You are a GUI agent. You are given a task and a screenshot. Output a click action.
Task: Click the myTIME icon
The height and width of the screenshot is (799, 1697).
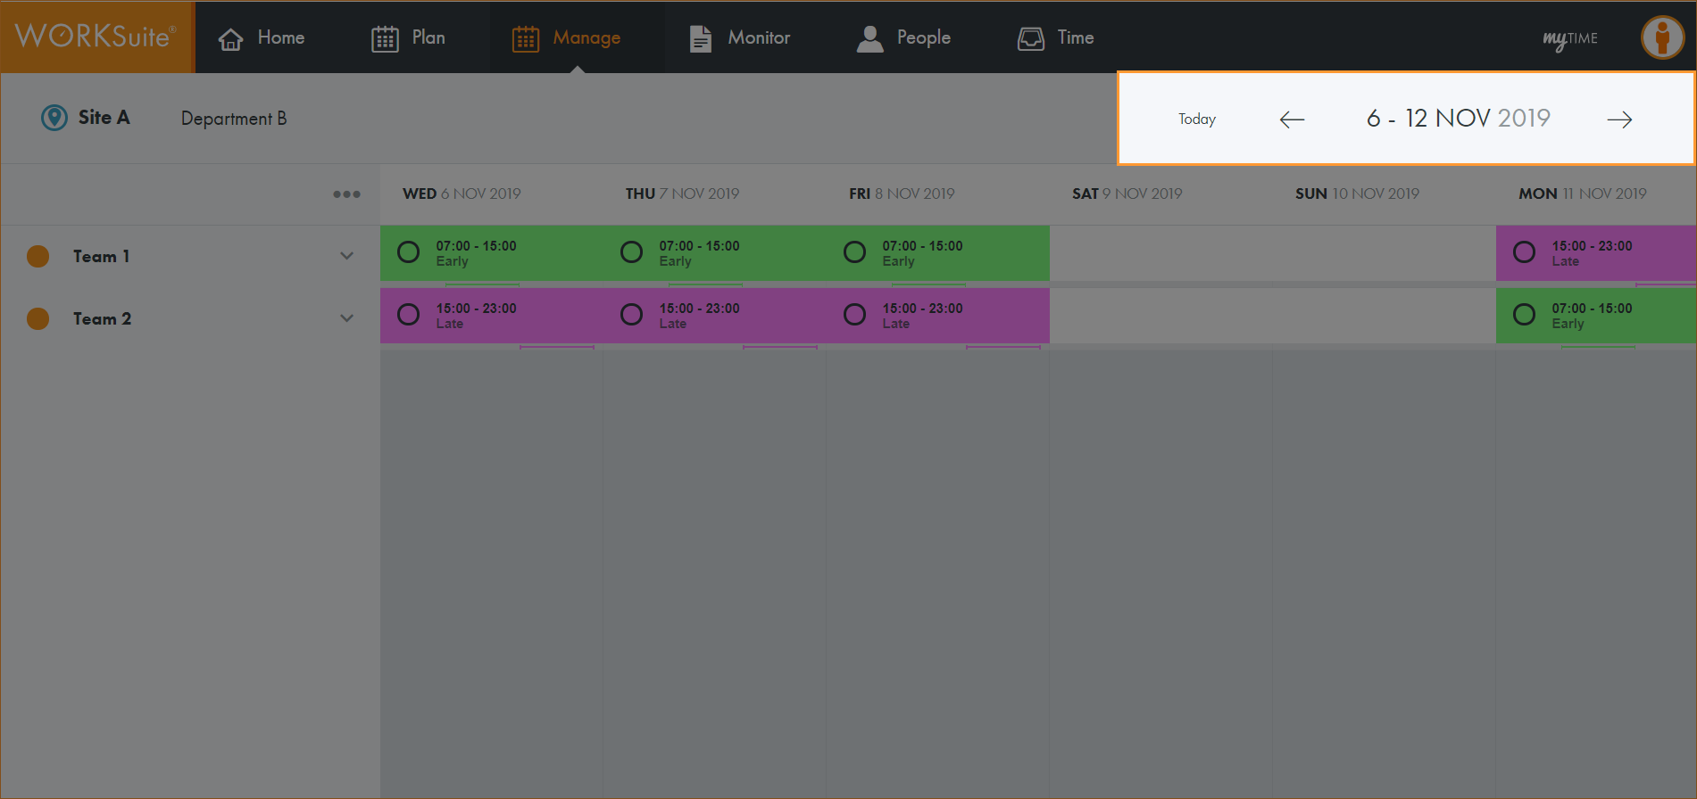(1570, 38)
